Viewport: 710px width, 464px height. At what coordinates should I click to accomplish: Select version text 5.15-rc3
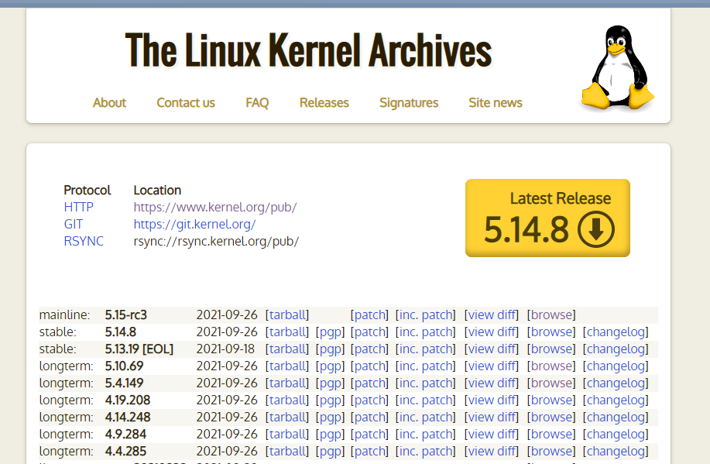pos(126,315)
